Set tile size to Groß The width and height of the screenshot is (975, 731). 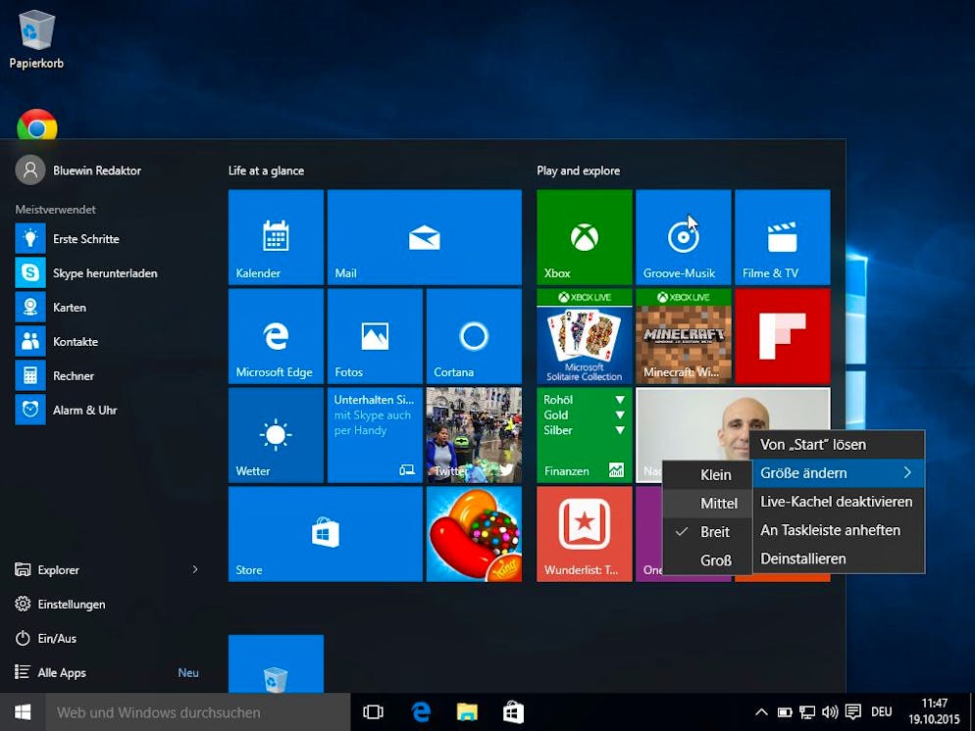tap(707, 560)
